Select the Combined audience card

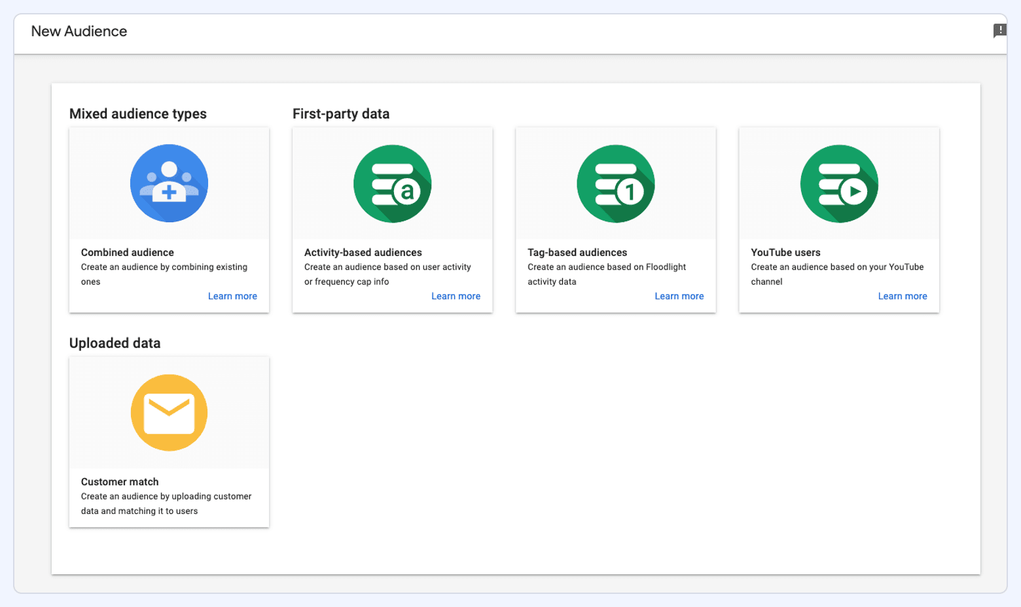click(169, 219)
